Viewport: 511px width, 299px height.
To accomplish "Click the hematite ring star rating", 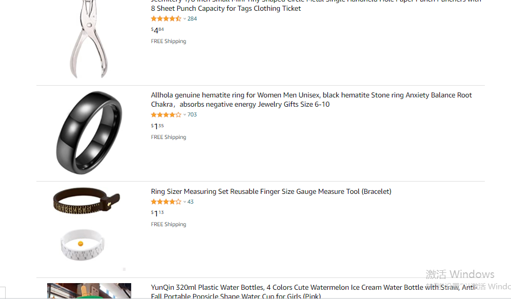I will point(166,114).
